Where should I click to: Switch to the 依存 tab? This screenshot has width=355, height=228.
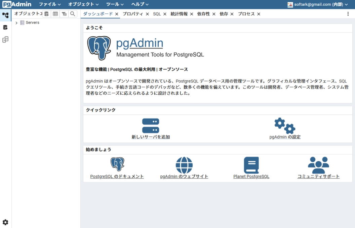click(x=224, y=14)
